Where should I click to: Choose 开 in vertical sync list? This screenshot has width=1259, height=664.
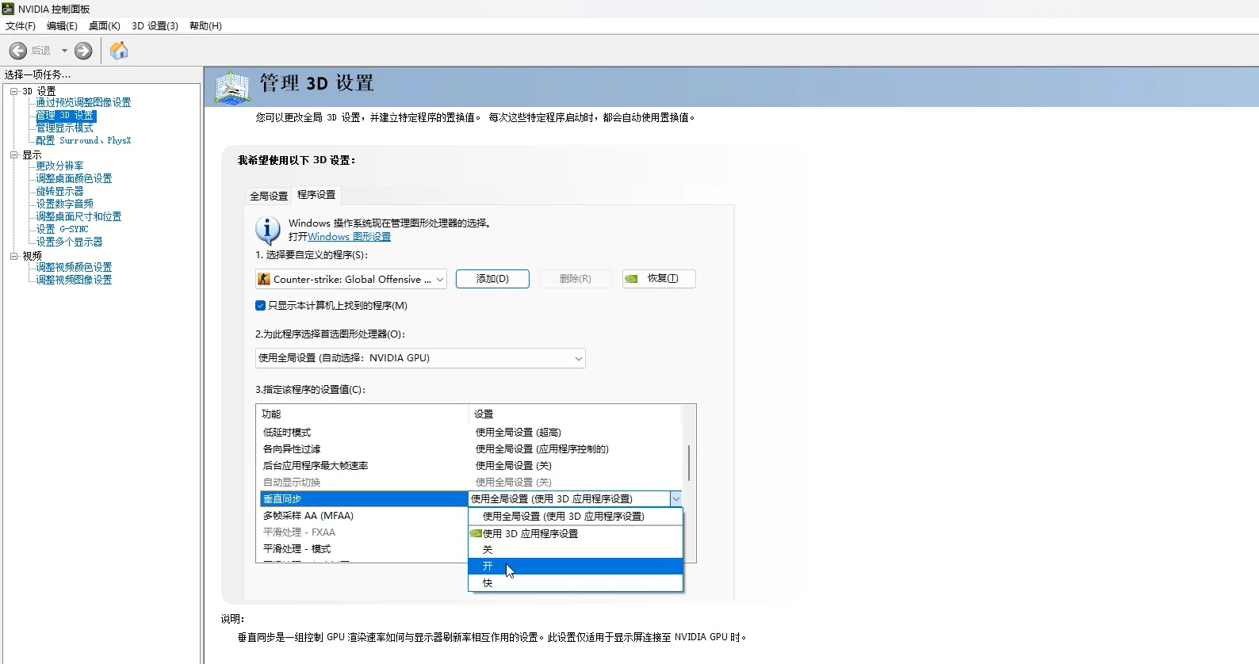click(576, 566)
